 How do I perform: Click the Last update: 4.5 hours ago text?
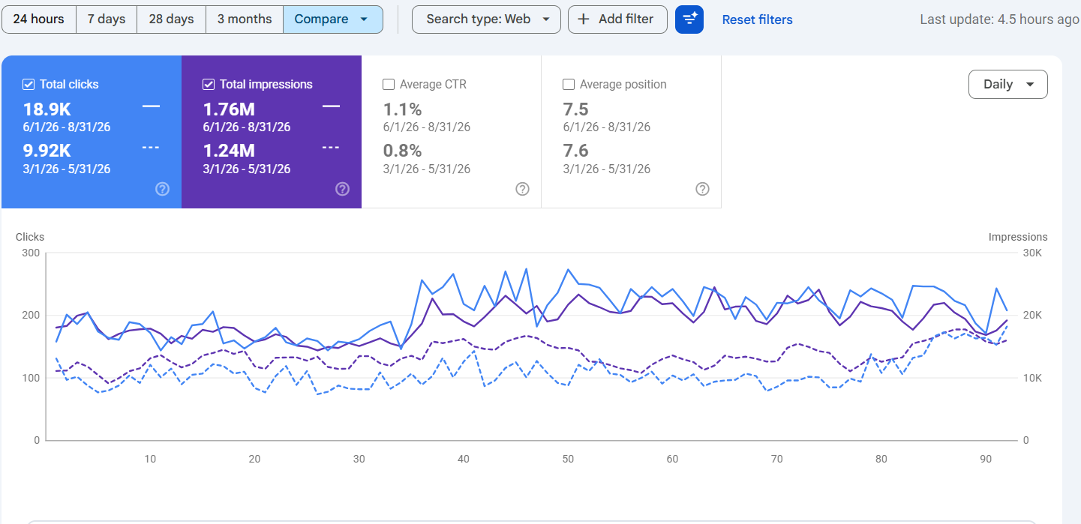pos(999,19)
